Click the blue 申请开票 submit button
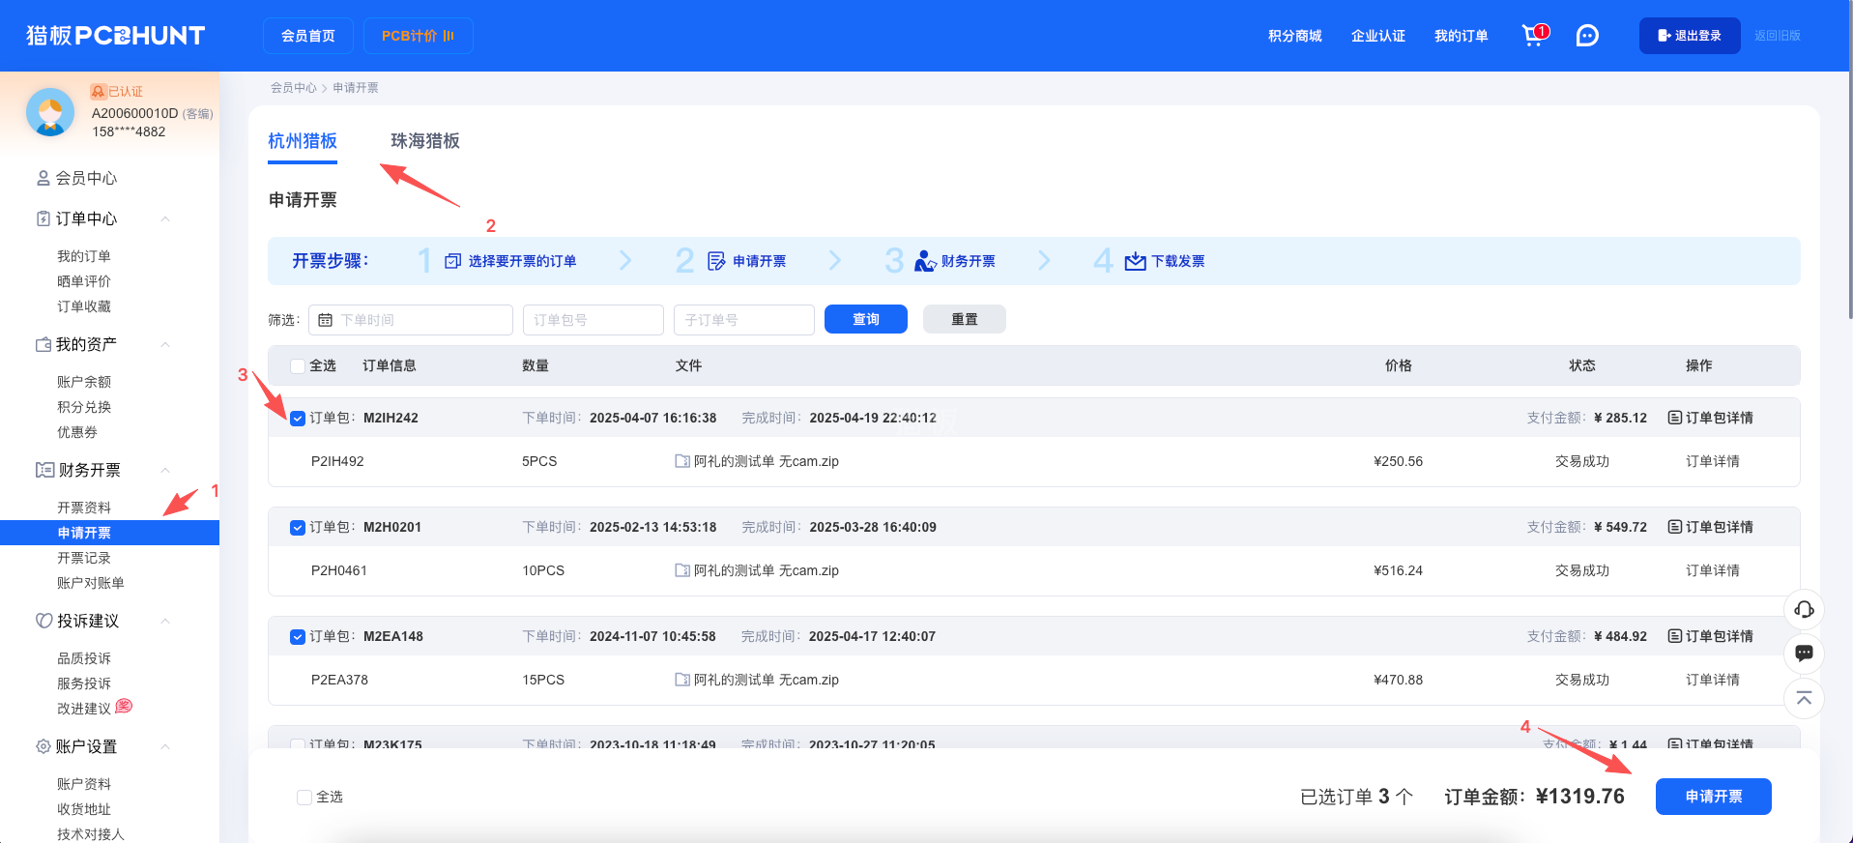The height and width of the screenshot is (843, 1853). [1713, 797]
